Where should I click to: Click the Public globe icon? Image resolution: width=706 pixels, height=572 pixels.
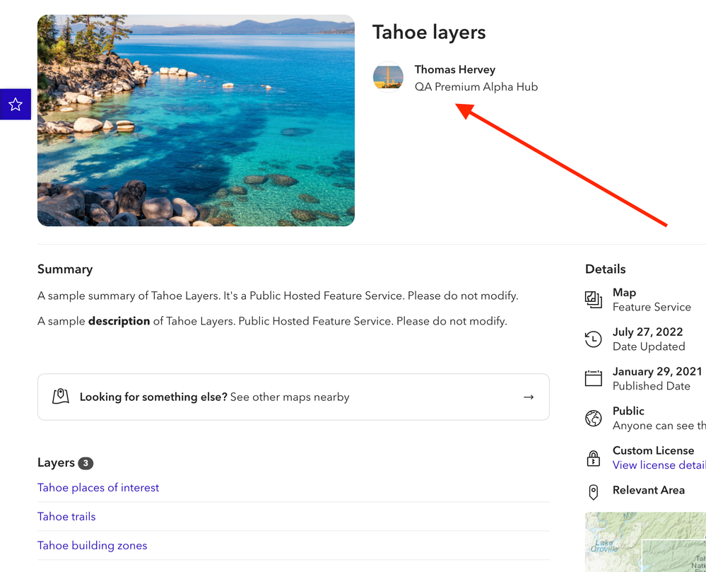[594, 419]
